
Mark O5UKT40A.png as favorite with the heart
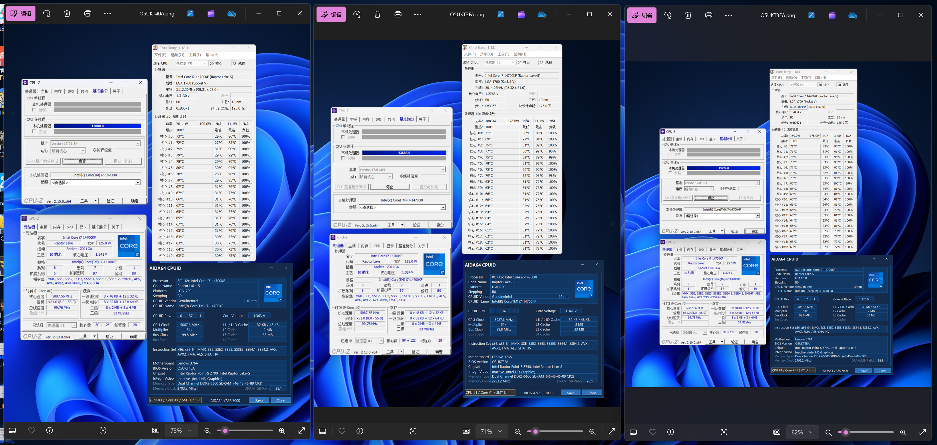(32, 430)
